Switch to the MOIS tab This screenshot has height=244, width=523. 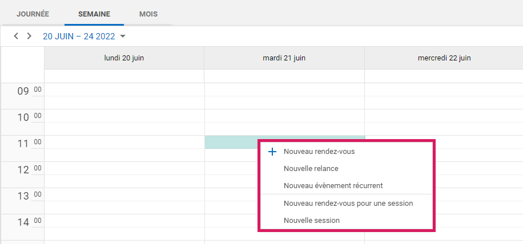point(148,14)
